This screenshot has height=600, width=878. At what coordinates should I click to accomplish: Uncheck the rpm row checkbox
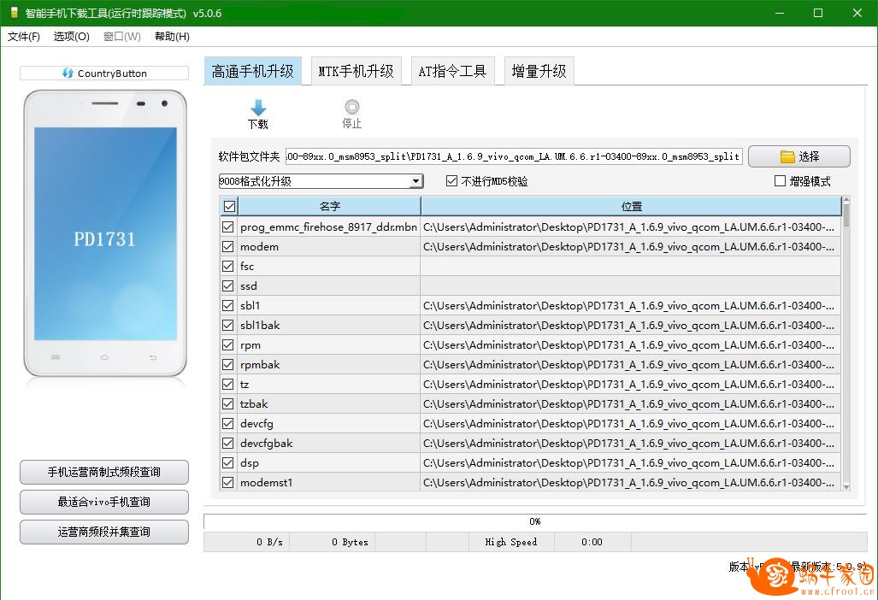click(228, 344)
